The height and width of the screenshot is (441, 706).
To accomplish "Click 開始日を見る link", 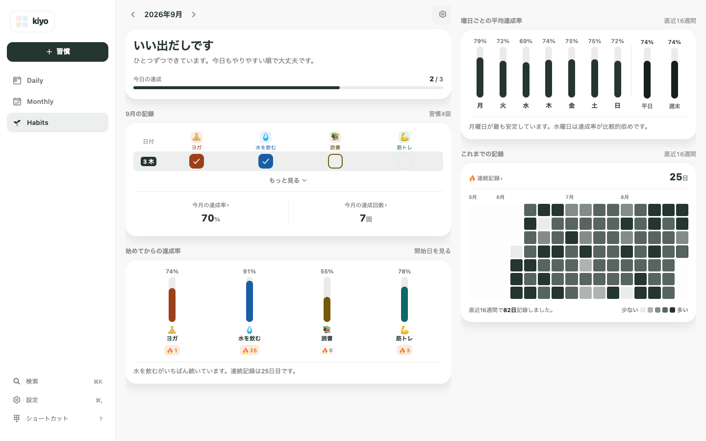I will 432,251.
